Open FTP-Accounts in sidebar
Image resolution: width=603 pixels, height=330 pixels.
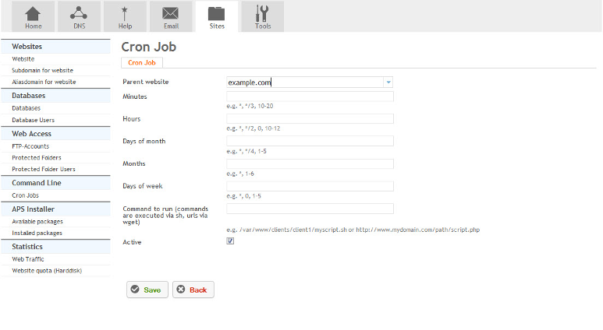pos(30,146)
